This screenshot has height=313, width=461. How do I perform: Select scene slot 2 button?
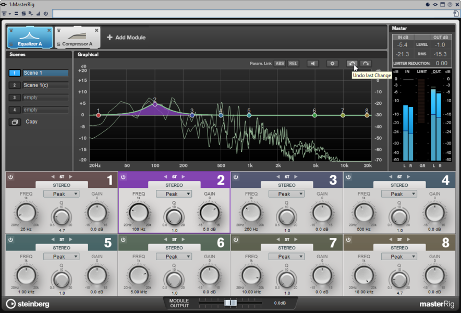coord(15,86)
